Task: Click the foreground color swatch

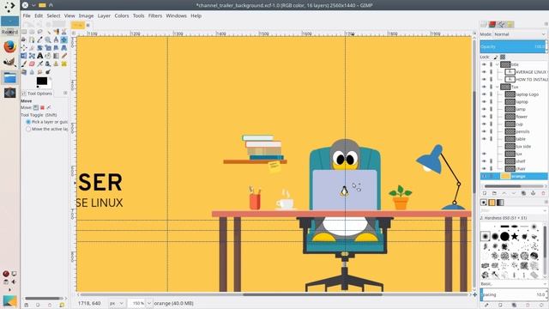Action: pos(42,81)
